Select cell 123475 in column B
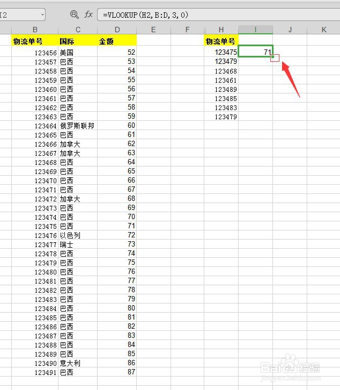 35,226
